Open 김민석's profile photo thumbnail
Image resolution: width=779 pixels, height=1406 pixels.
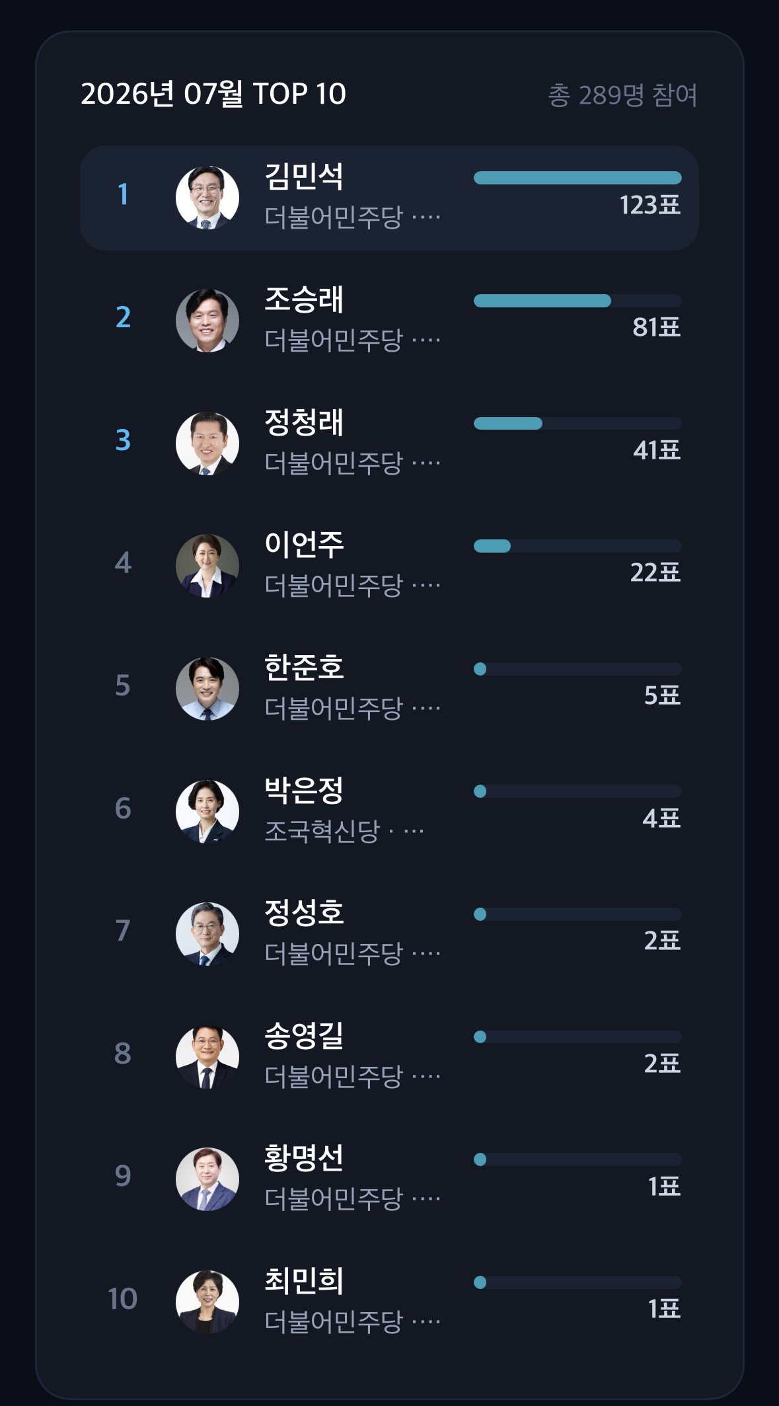click(207, 198)
